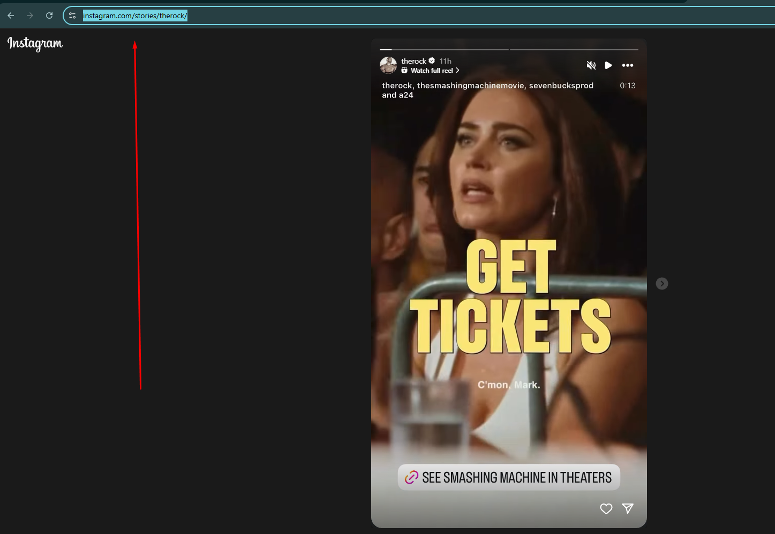This screenshot has height=534, width=775.
Task: Go to the next story with the arrow
Action: tap(662, 284)
